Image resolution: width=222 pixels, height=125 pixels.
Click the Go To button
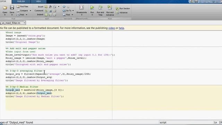(x=67, y=11)
